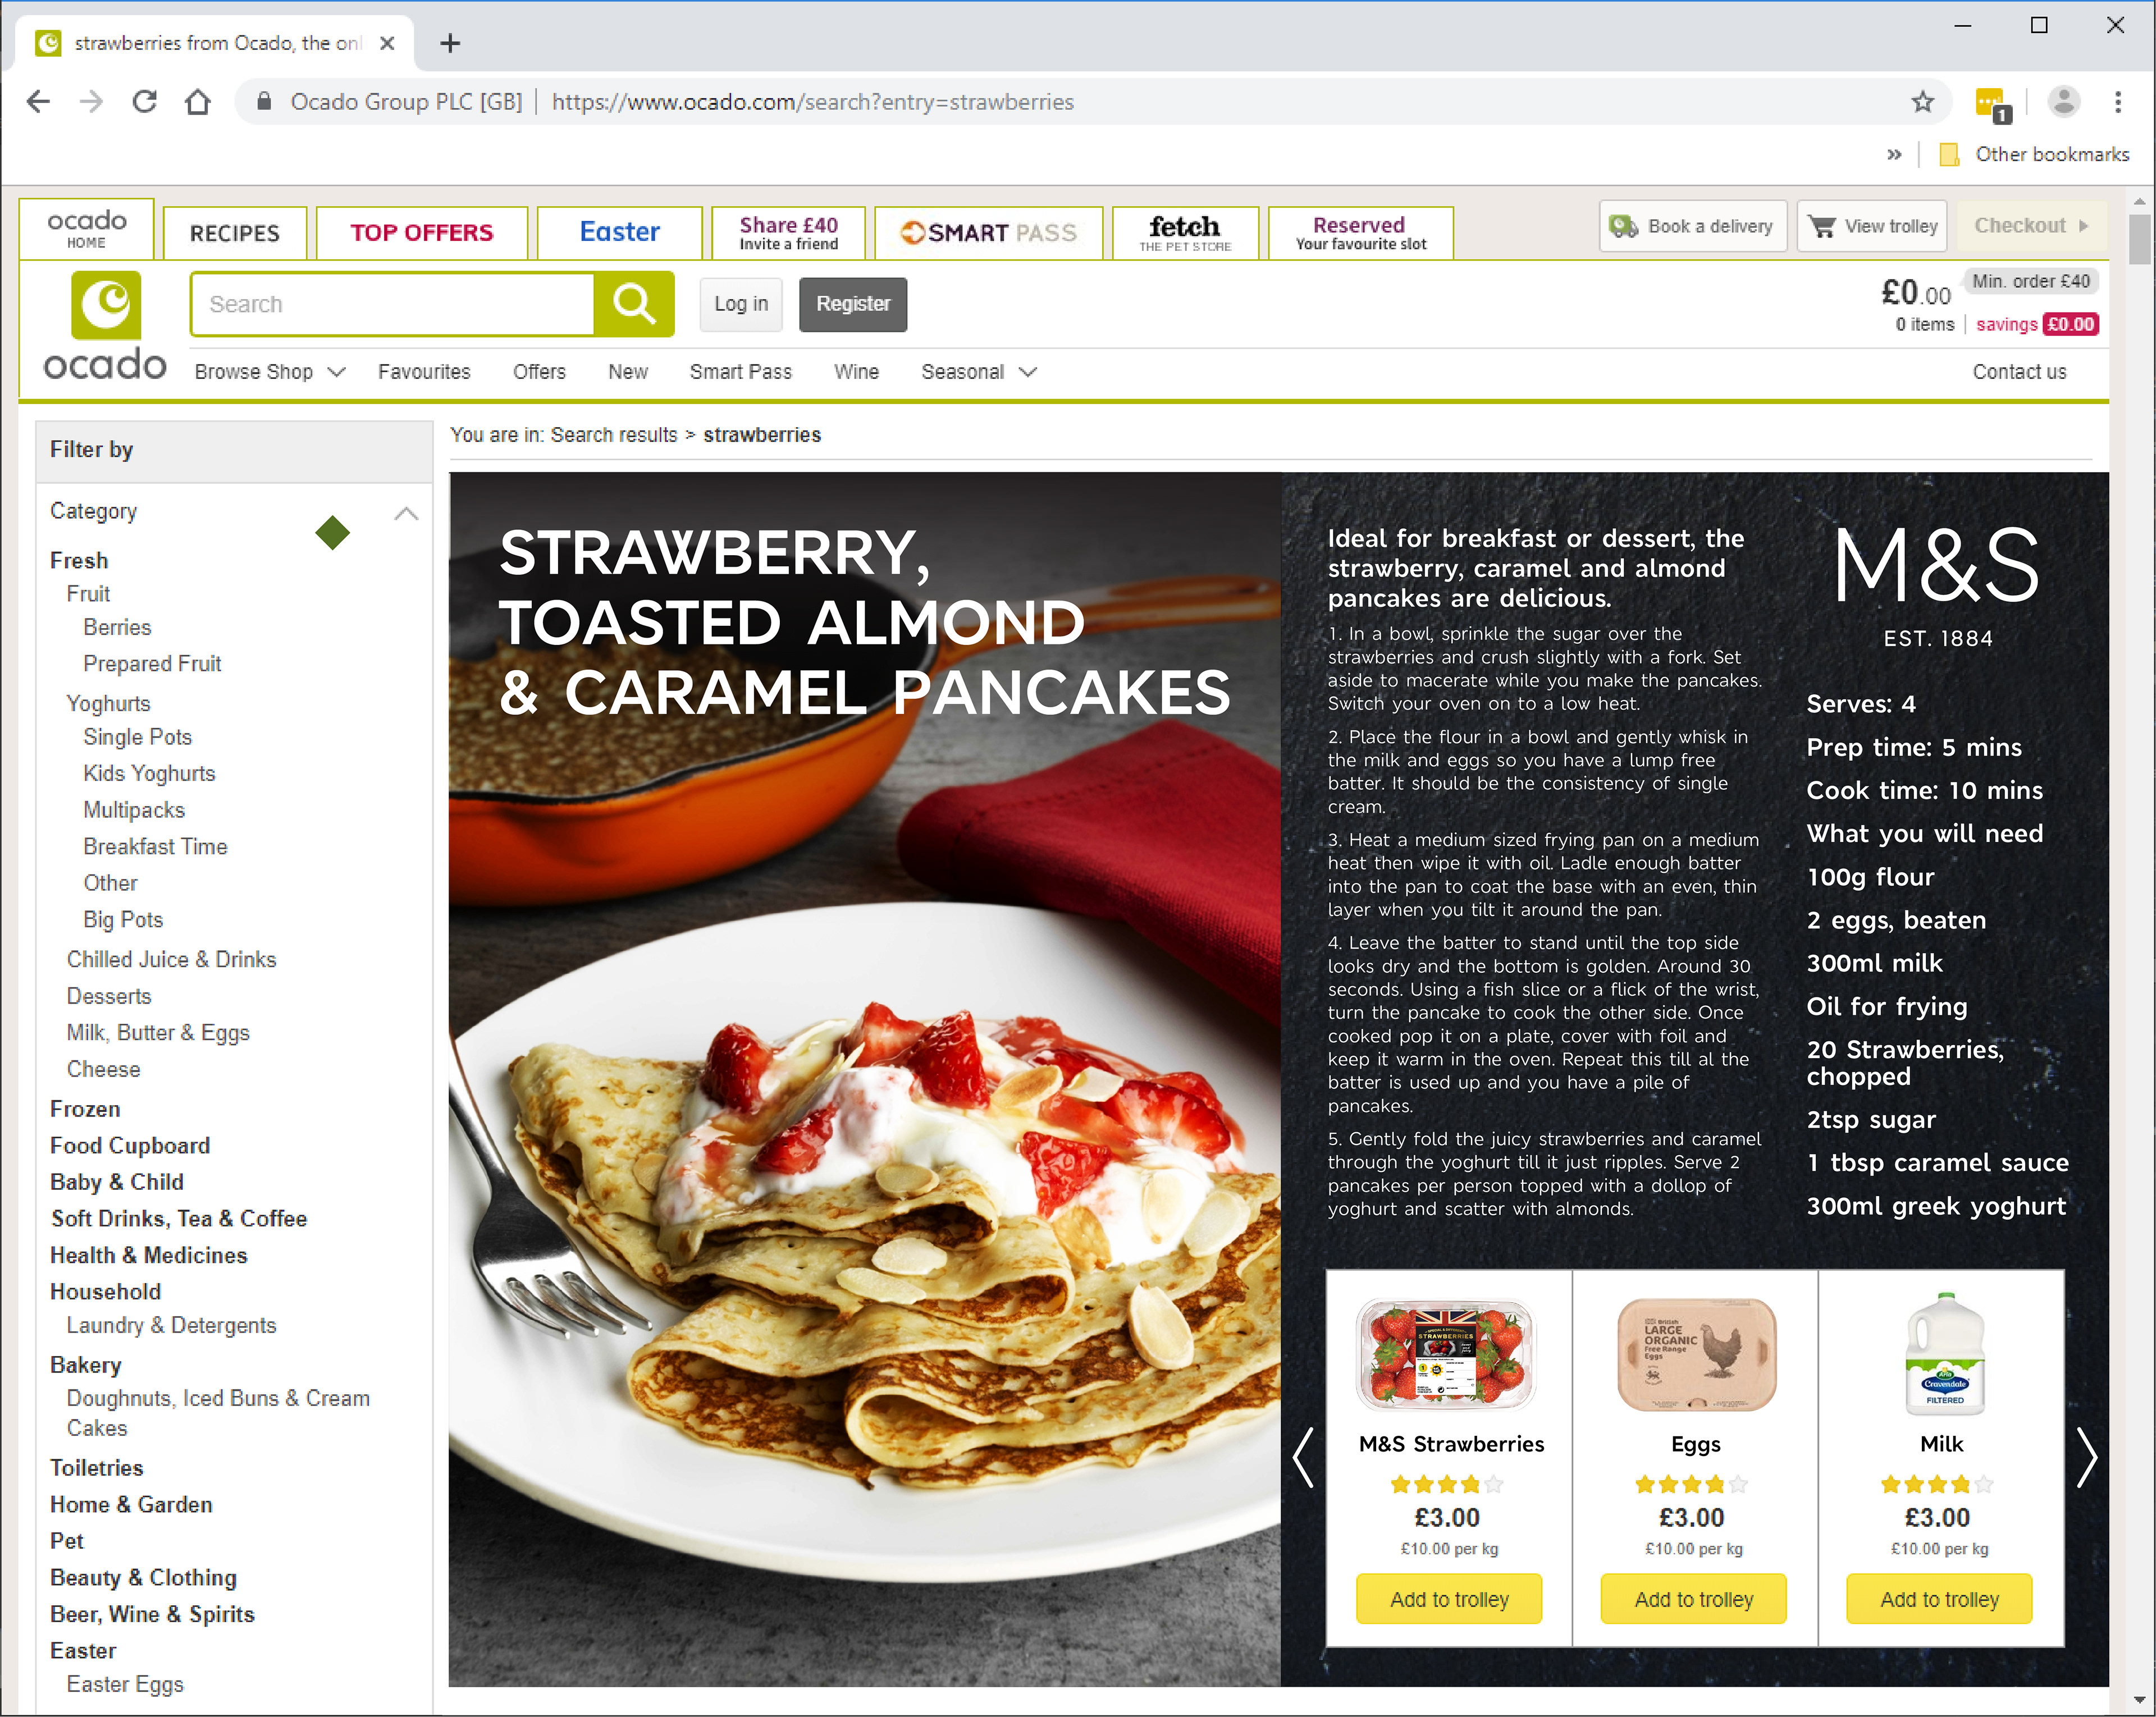Click the Milk product thumbnail
Image resolution: width=2156 pixels, height=1717 pixels.
pos(1944,1354)
